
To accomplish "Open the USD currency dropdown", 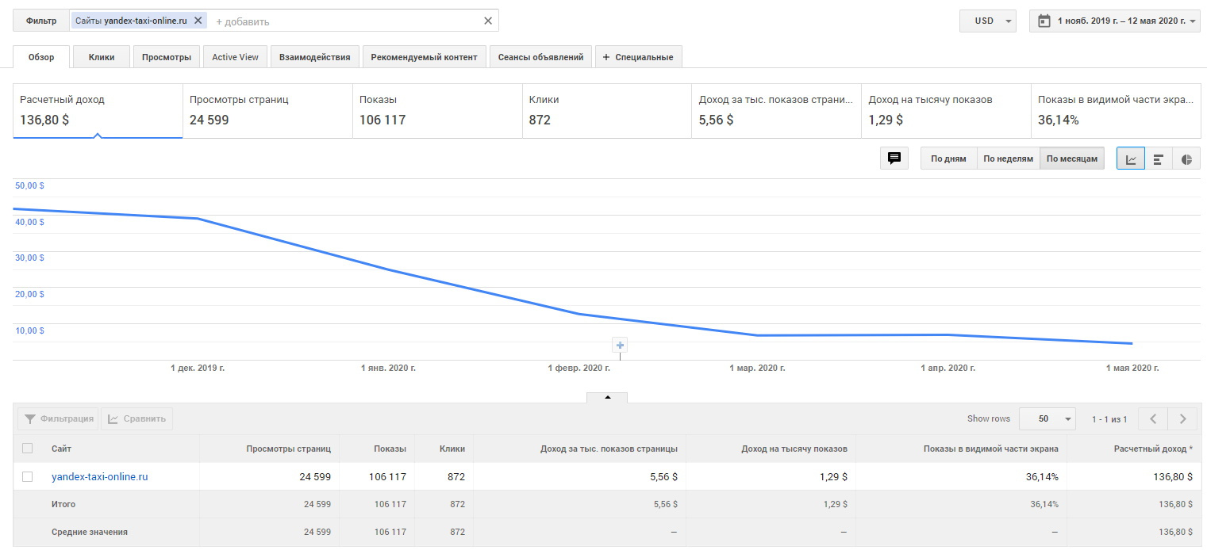I will pos(988,21).
